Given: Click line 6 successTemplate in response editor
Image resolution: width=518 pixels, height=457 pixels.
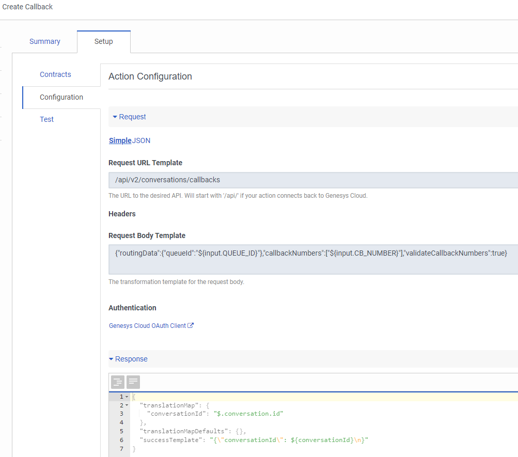Looking at the screenshot, I should point(253,440).
